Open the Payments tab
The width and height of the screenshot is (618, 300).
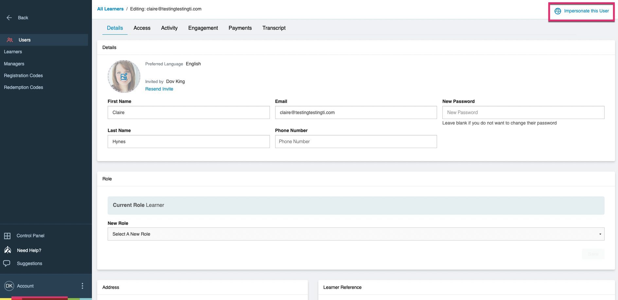click(x=240, y=28)
